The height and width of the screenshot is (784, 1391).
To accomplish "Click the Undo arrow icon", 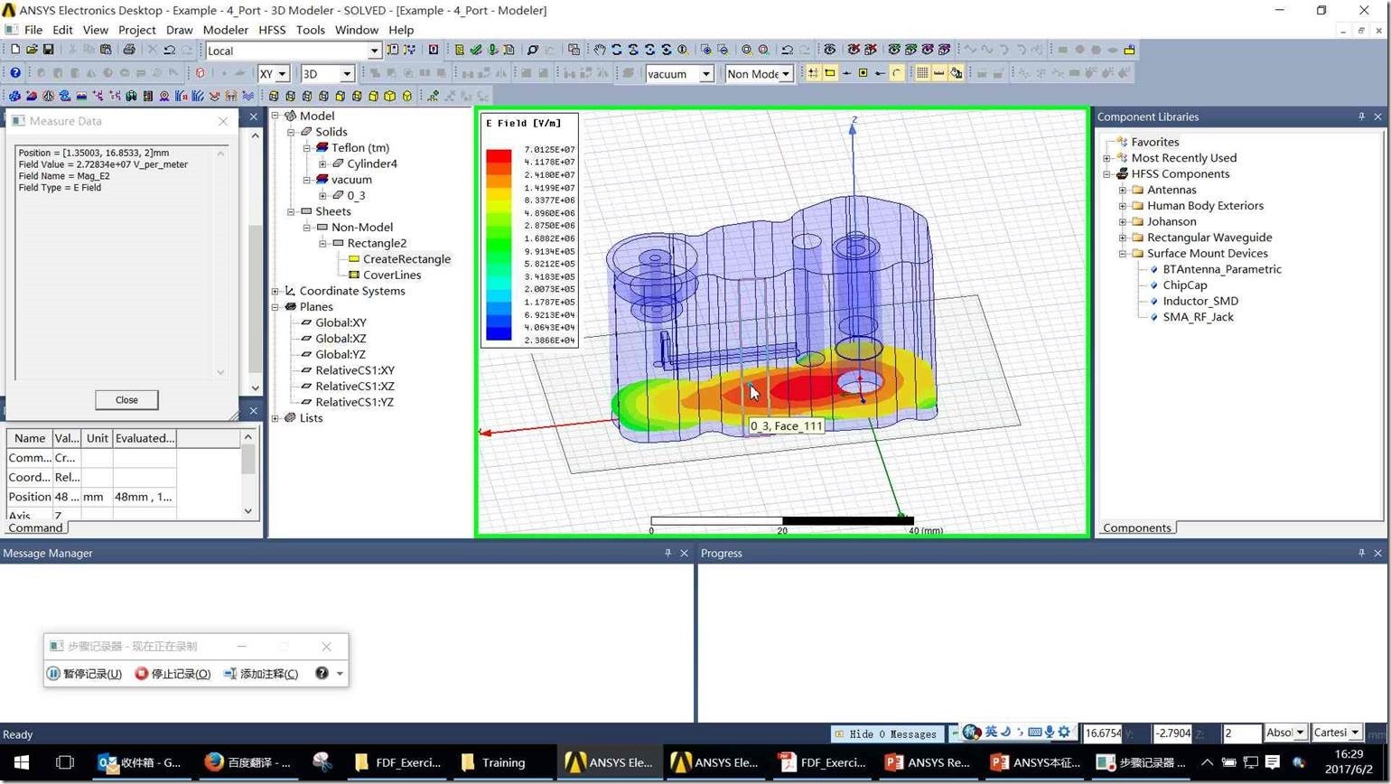I will [x=169, y=50].
